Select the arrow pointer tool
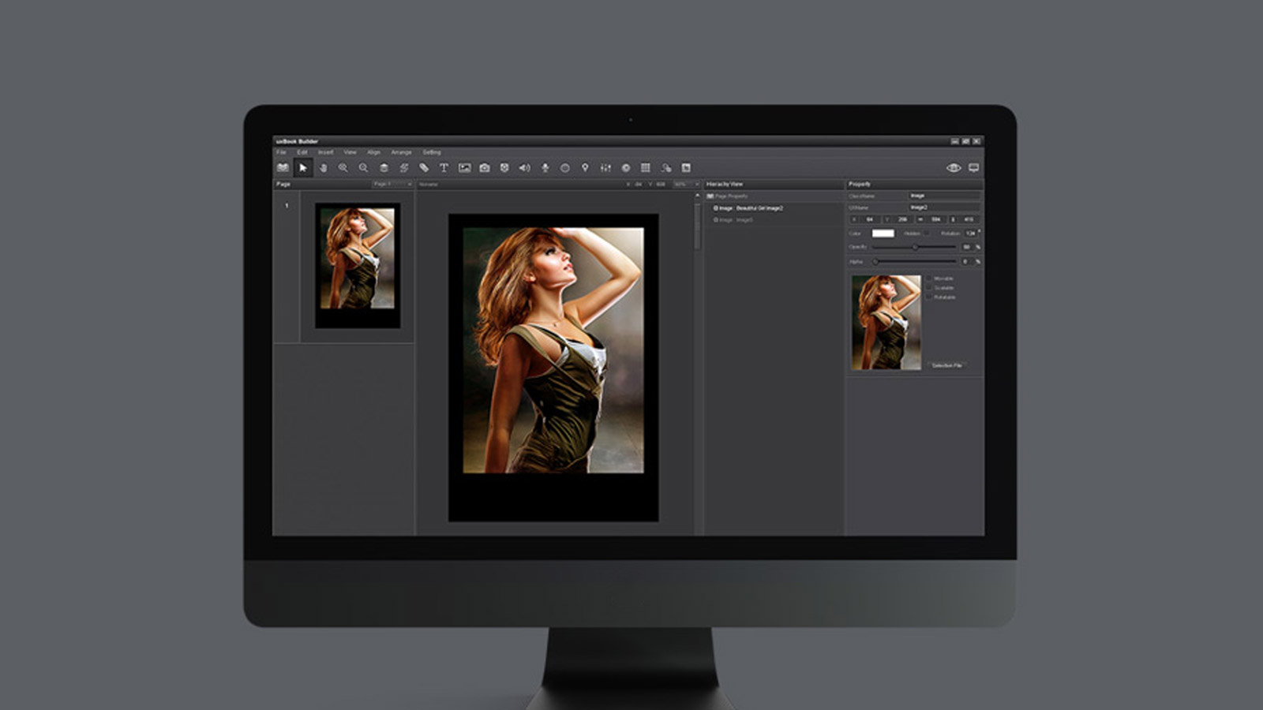This screenshot has height=710, width=1263. pyautogui.click(x=302, y=167)
